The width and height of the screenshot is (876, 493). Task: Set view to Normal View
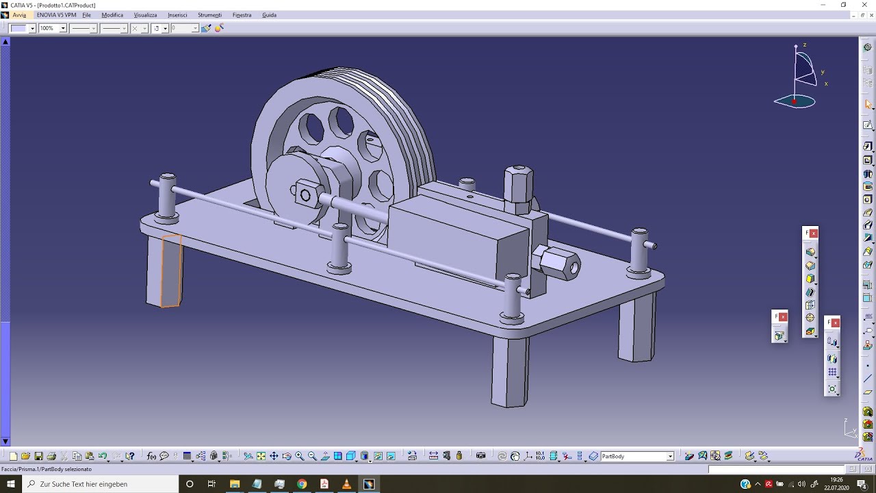click(x=325, y=456)
